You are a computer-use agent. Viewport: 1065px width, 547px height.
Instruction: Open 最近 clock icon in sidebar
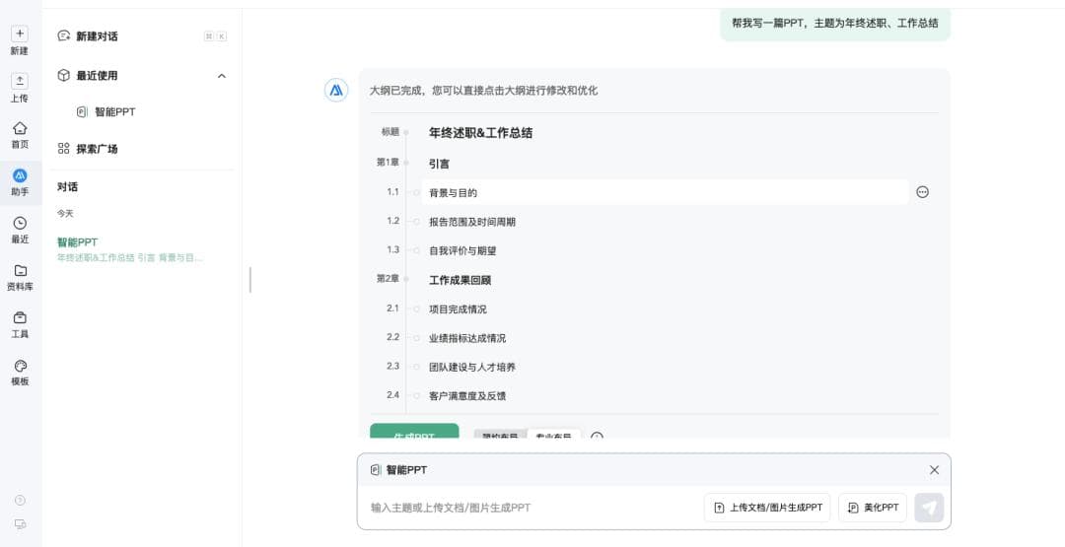pos(20,224)
